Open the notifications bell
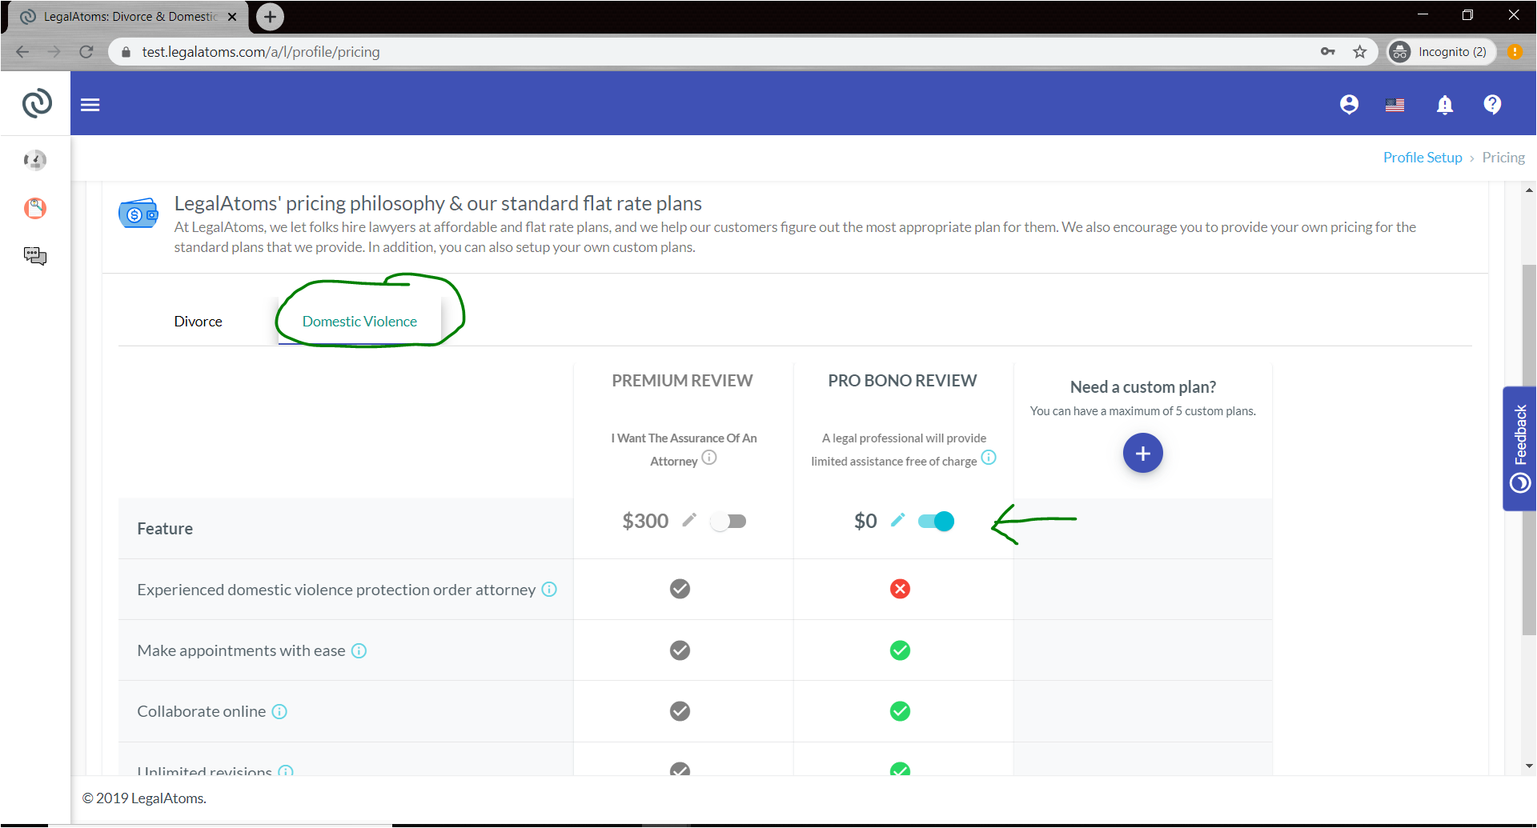Screen dimensions: 1537x828 click(1444, 105)
